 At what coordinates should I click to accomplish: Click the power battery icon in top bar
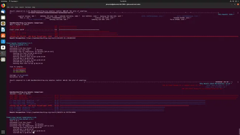click(236, 1)
